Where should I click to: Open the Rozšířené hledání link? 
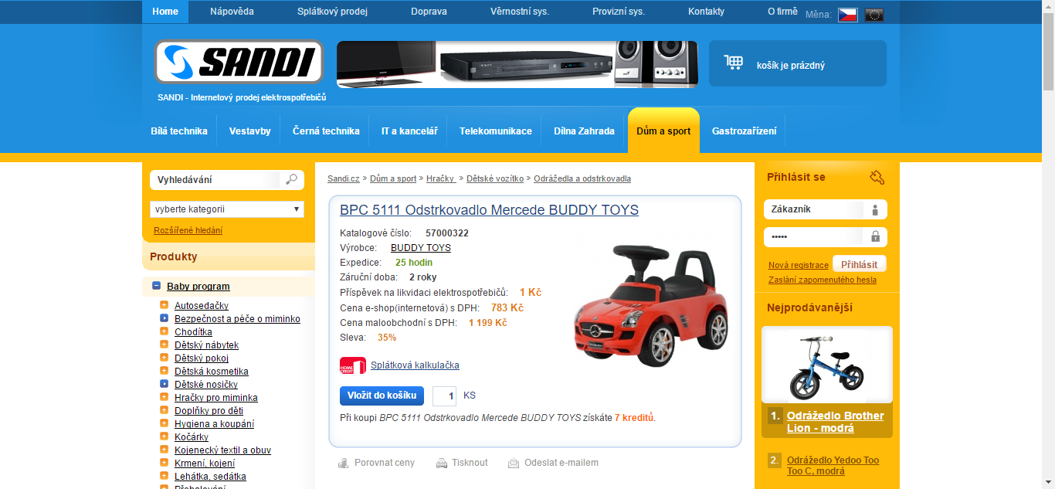tap(188, 230)
